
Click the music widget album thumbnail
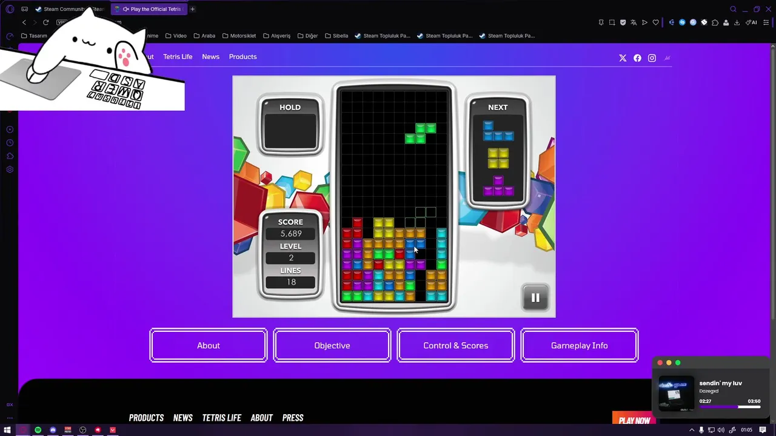coord(676,394)
